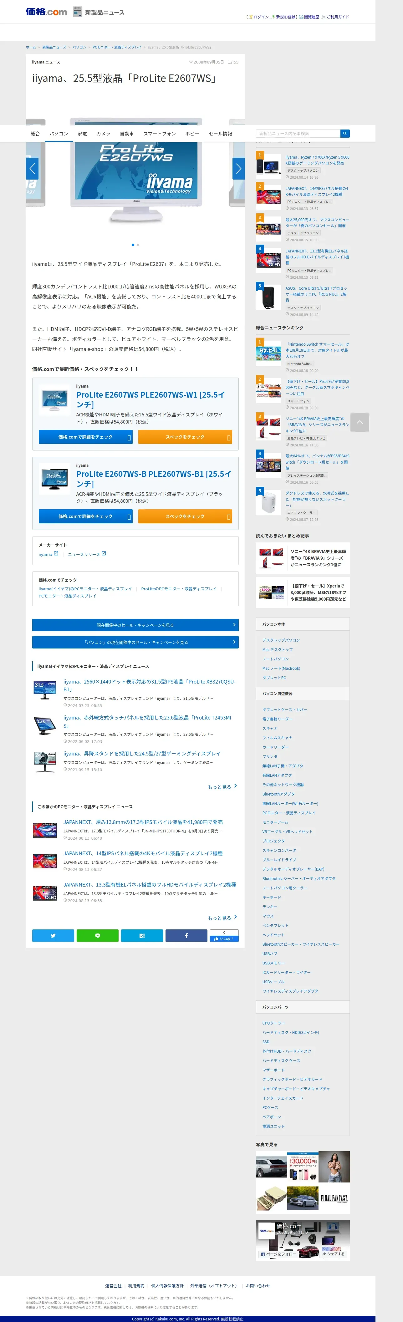Click the scroll-to-top arrow button
The height and width of the screenshot is (1322, 403).
[x=360, y=422]
